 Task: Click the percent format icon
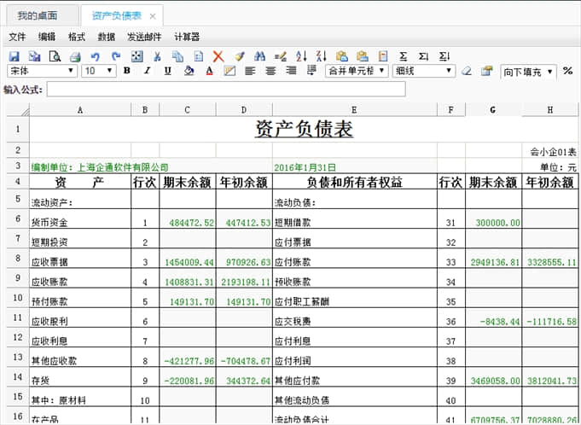[567, 71]
